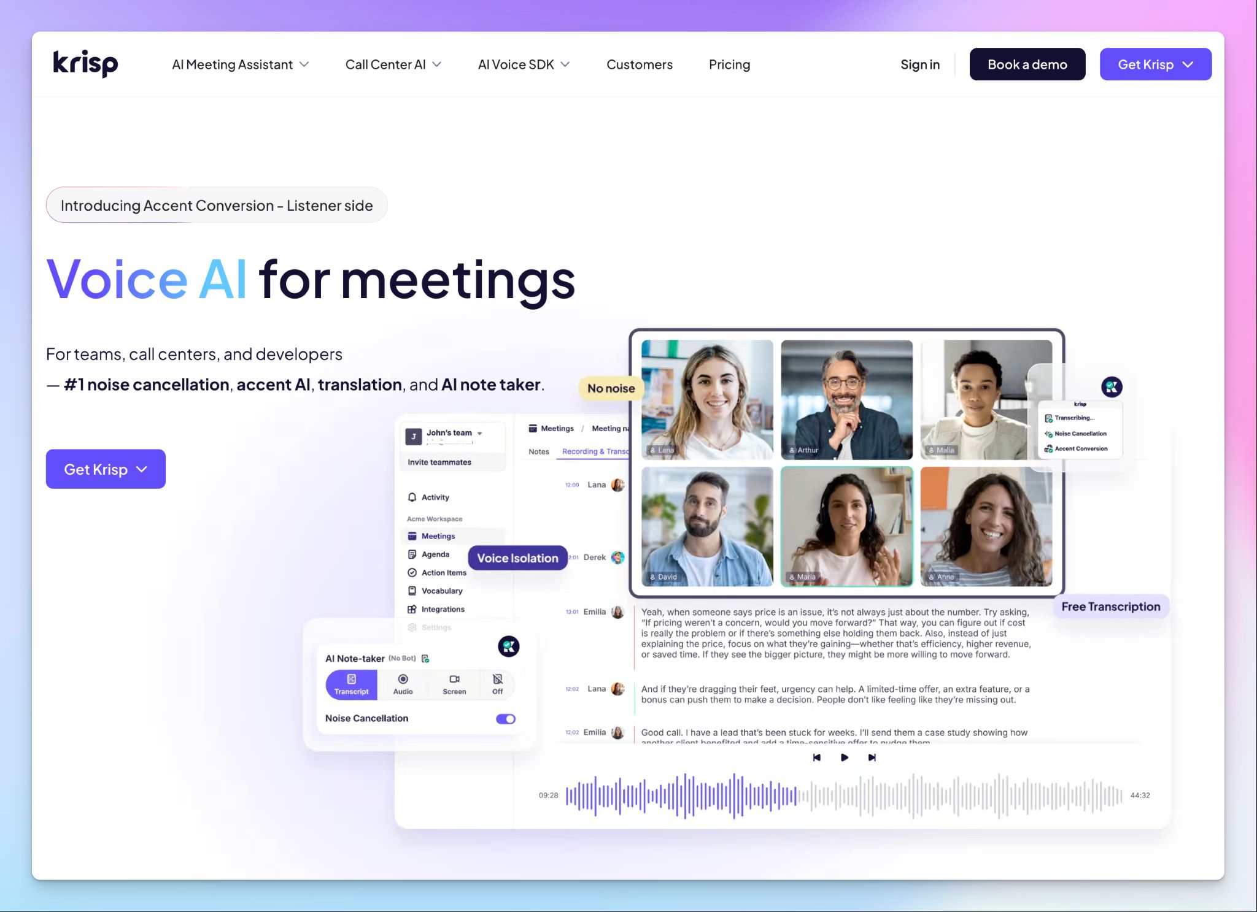
Task: Click the Free Transcription badge
Action: click(1111, 607)
